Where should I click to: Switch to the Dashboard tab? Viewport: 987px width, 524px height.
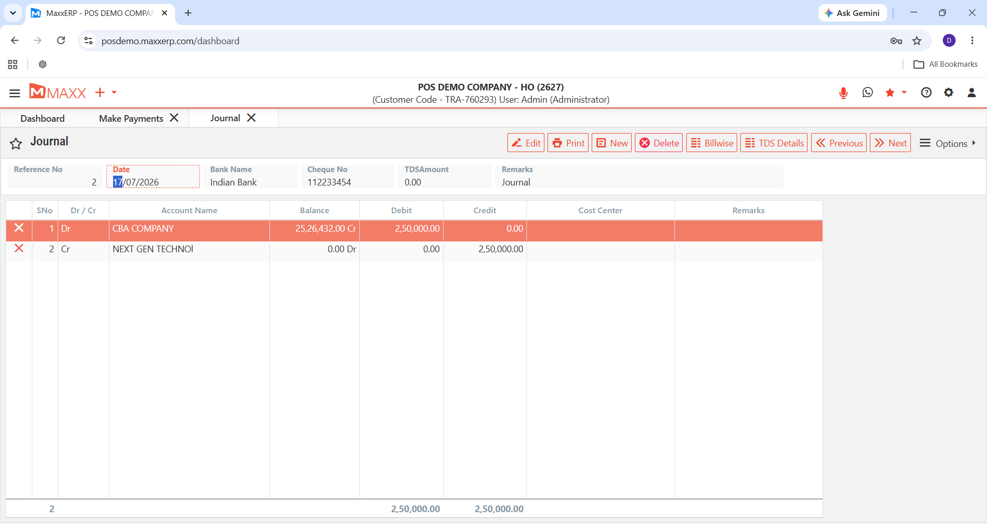(43, 118)
